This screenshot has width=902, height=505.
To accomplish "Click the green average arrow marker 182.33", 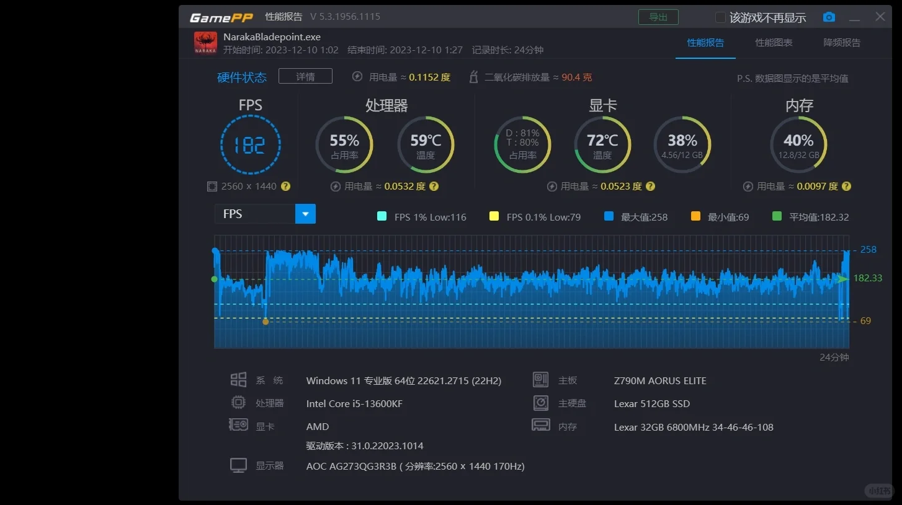I will (x=842, y=279).
